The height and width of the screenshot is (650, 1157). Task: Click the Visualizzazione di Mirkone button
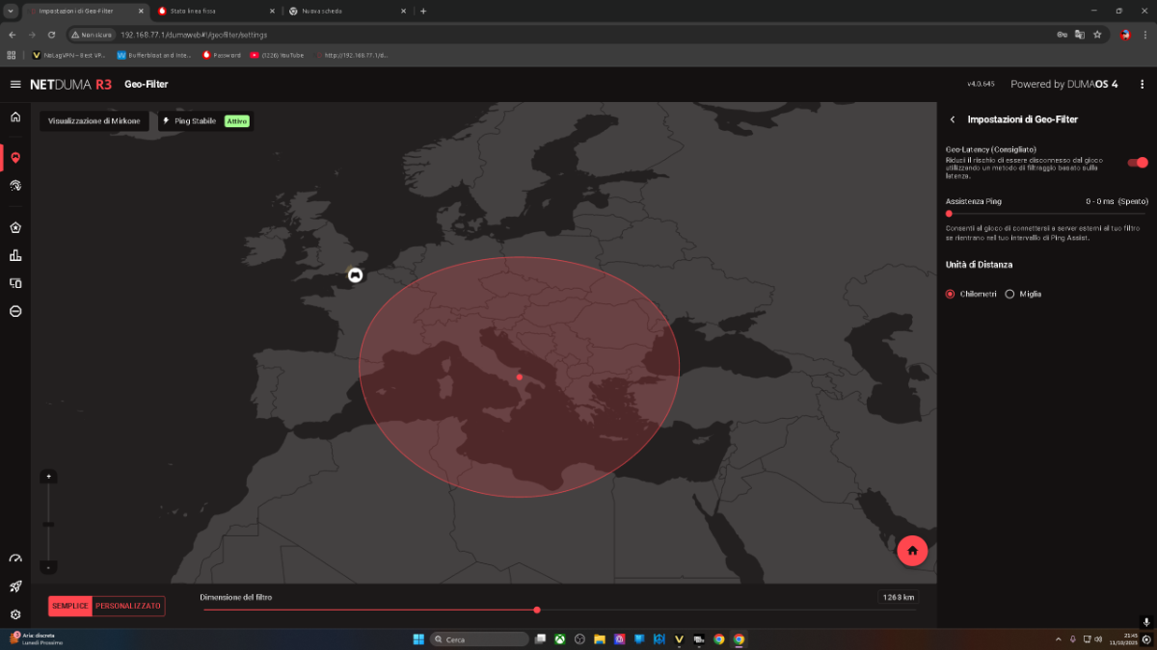click(94, 121)
